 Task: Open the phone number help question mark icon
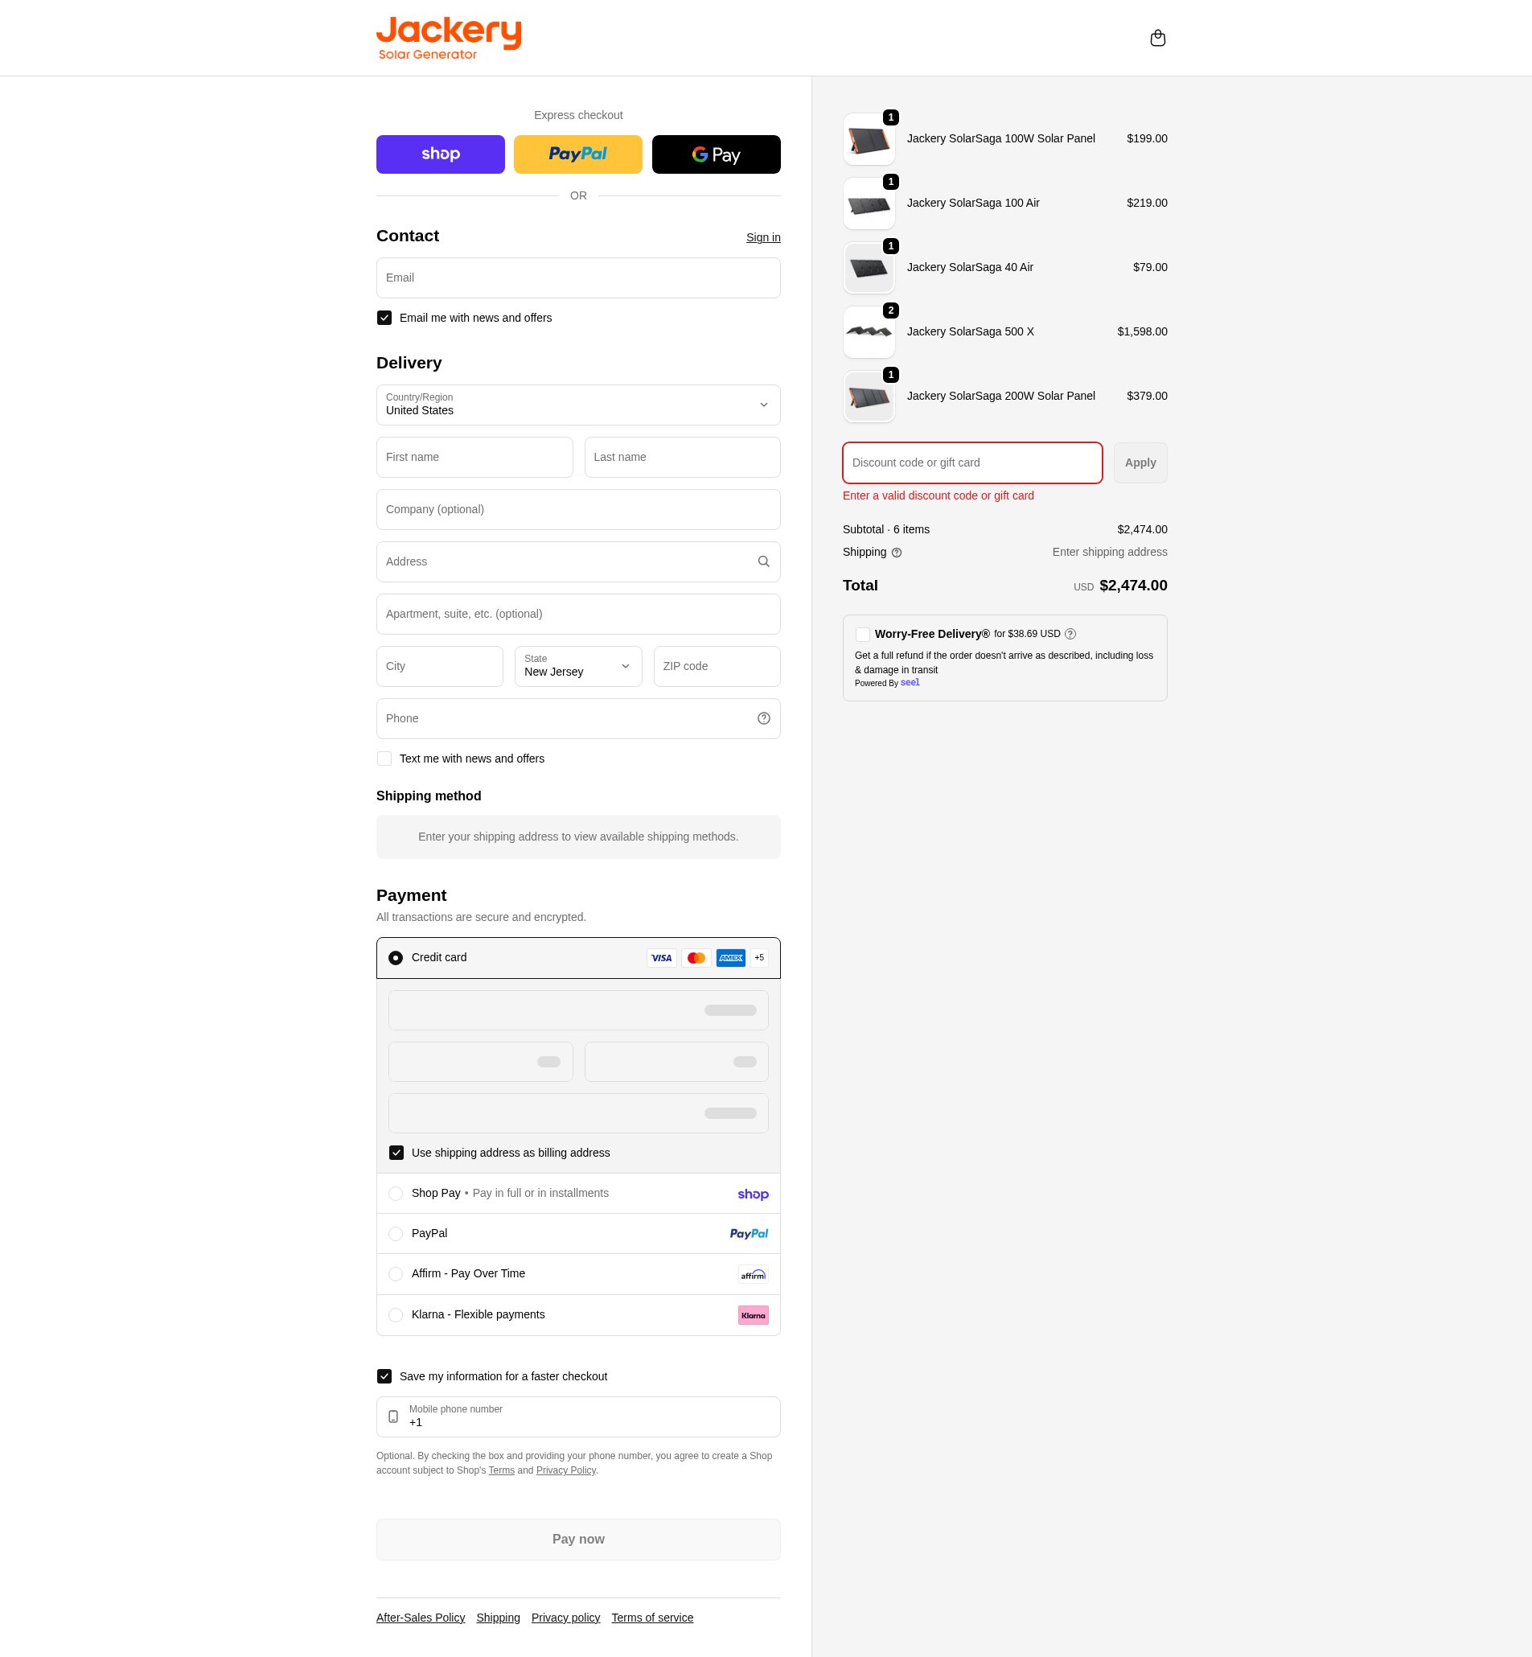762,718
